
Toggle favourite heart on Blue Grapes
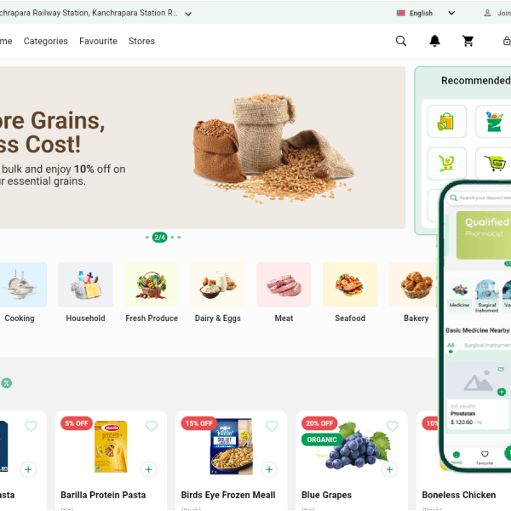pos(392,426)
